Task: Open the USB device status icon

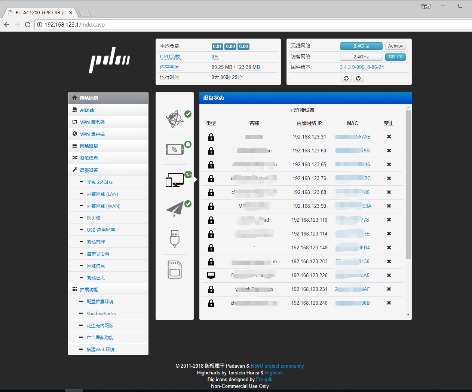Action: 175,239
